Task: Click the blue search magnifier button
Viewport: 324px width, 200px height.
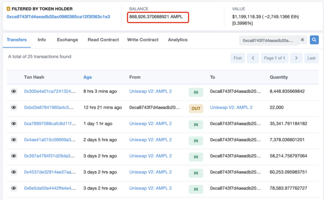Action: tap(314, 40)
